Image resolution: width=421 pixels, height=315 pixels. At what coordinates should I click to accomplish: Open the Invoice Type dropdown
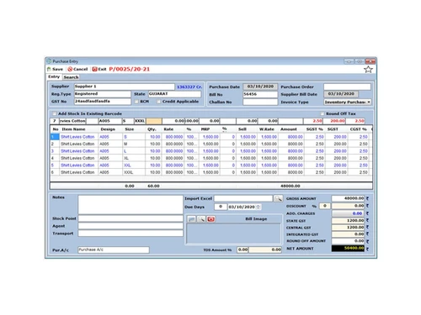tap(369, 102)
